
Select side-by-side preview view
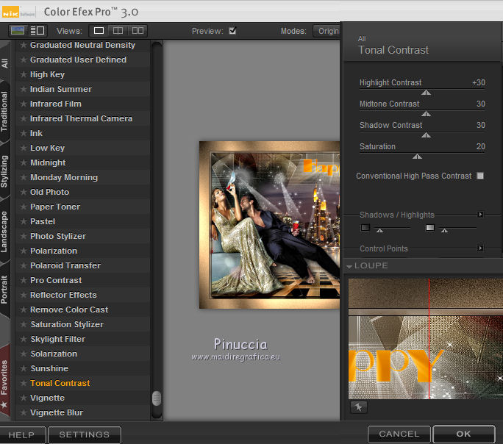138,31
